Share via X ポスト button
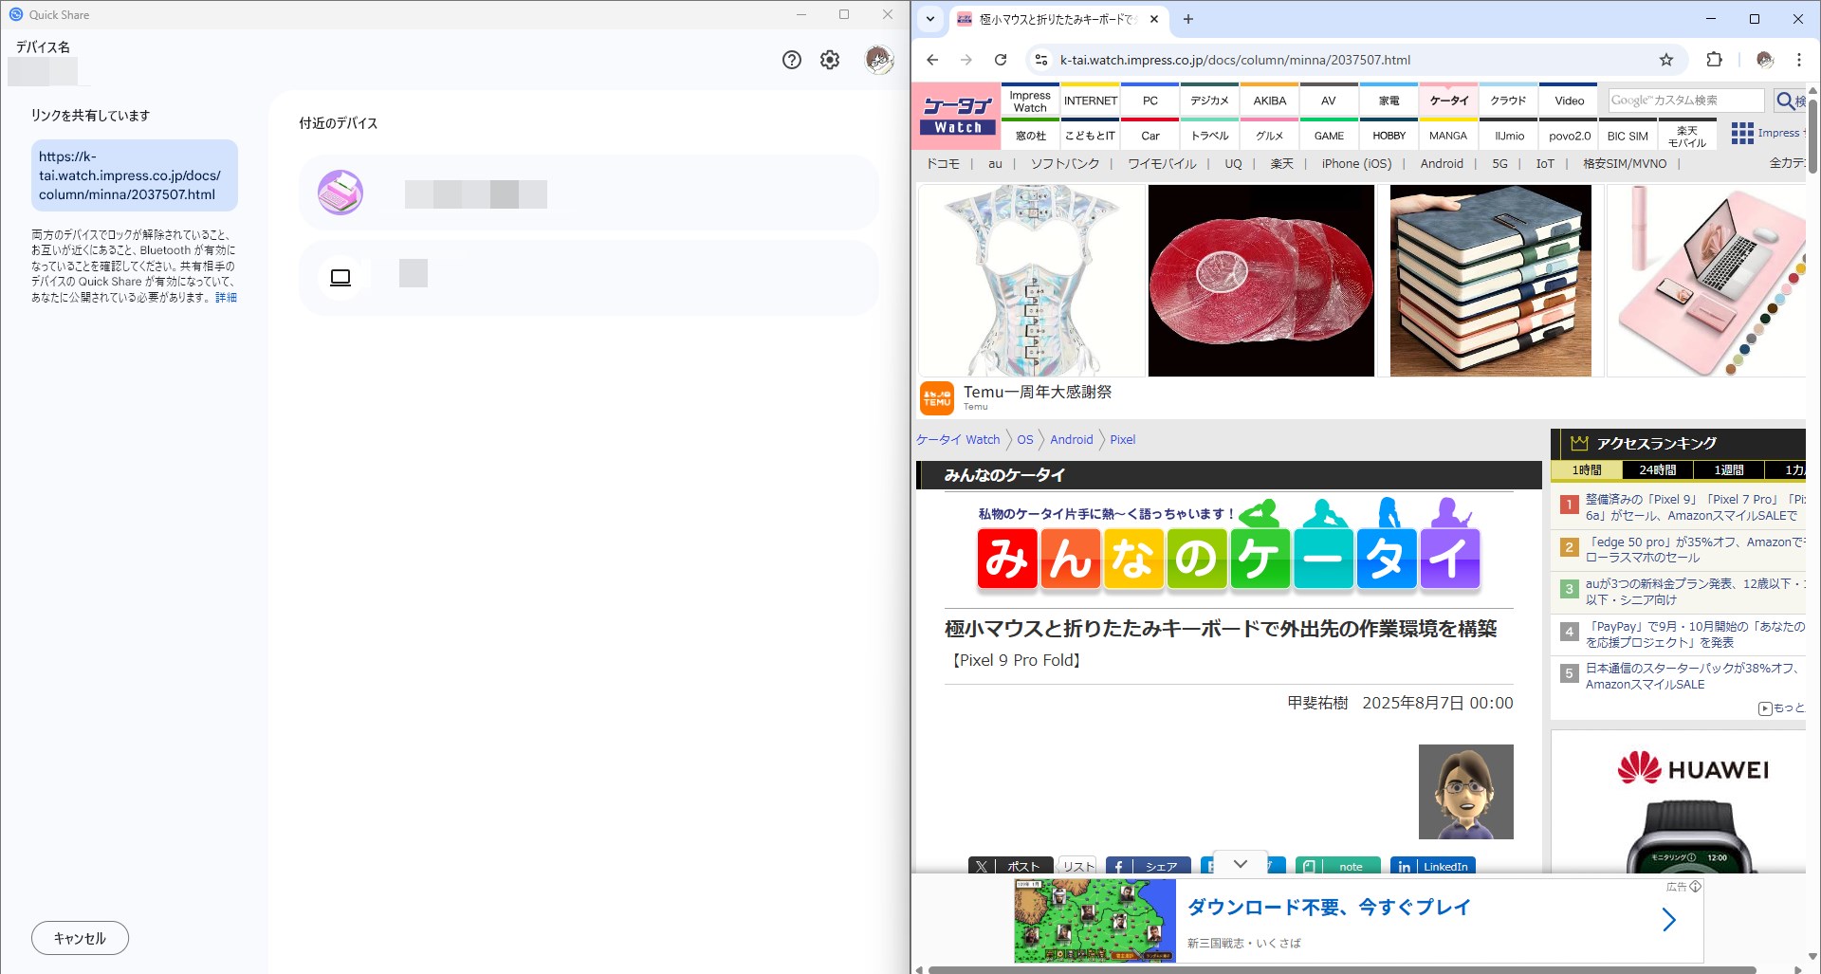 [x=1010, y=866]
